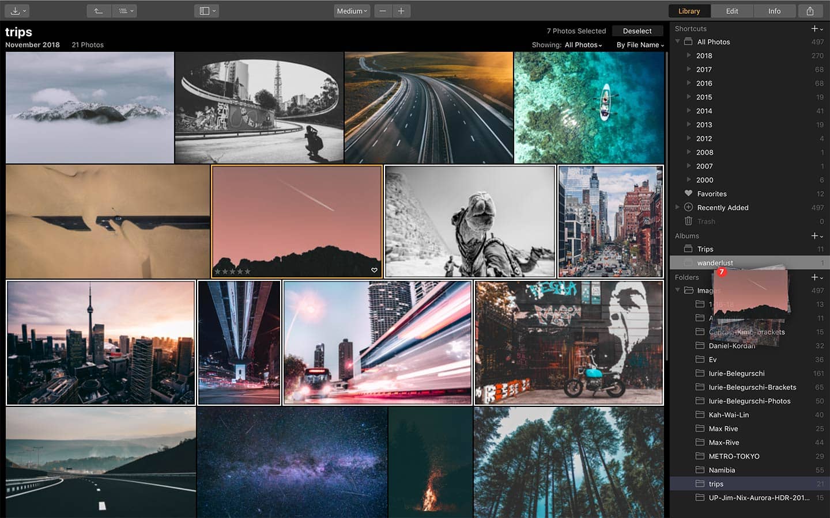The image size is (830, 518).
Task: Select the Namibia folder
Action: pos(722,470)
